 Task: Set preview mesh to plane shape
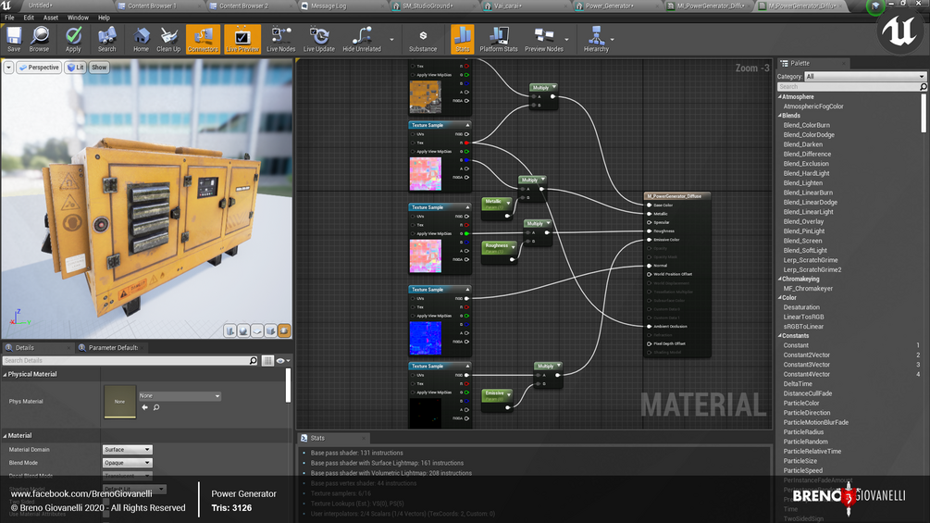point(257,330)
